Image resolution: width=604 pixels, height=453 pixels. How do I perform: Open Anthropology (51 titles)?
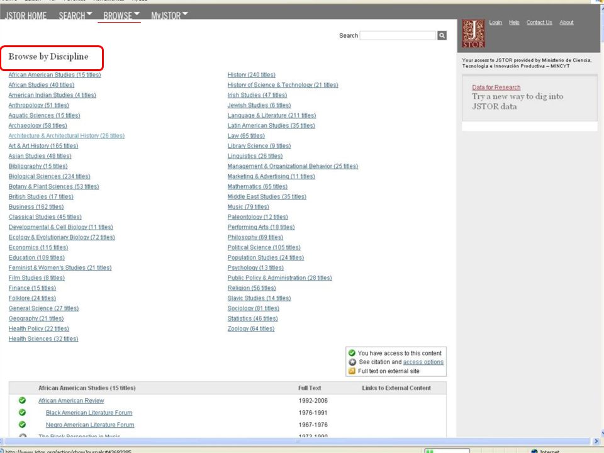[x=39, y=105]
